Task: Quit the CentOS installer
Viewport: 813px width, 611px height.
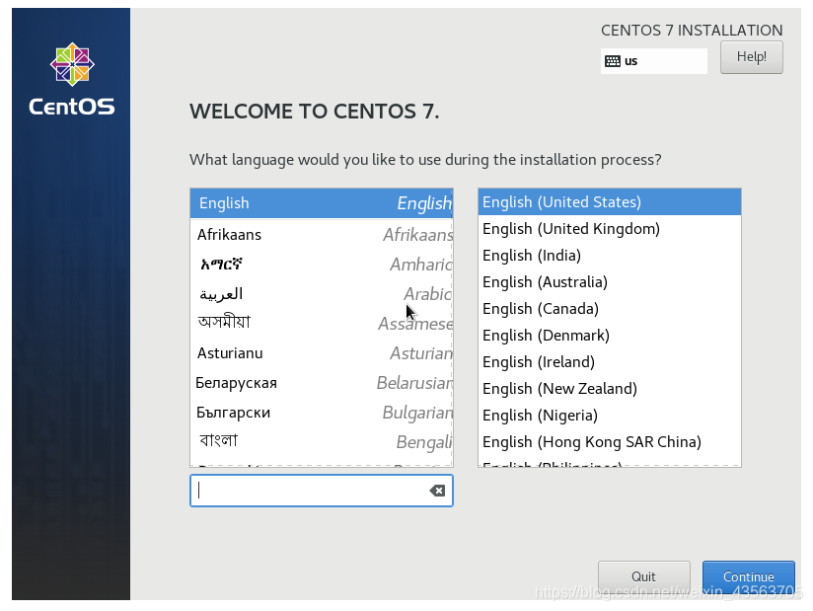Action: (643, 576)
